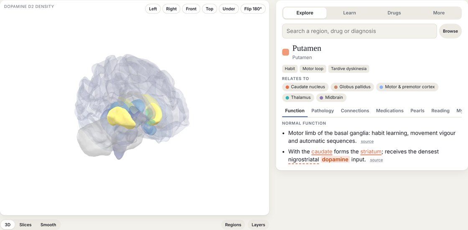
Task: Select the Pathology sub-tab
Action: coord(323,111)
